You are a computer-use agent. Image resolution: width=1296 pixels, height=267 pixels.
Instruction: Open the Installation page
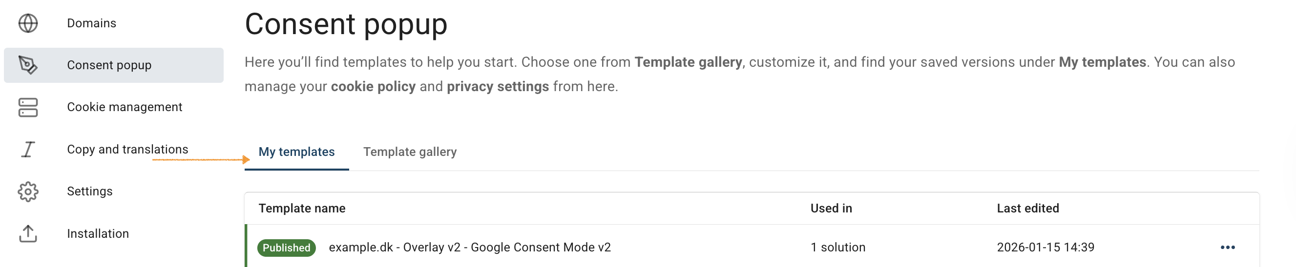(x=98, y=234)
